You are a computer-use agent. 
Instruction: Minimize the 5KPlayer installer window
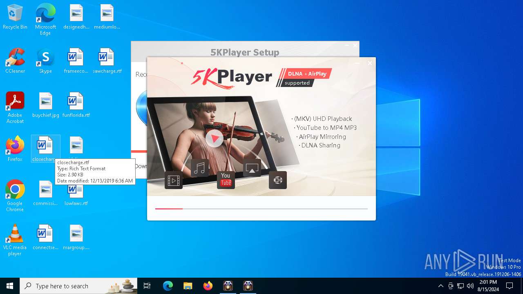(358, 63)
